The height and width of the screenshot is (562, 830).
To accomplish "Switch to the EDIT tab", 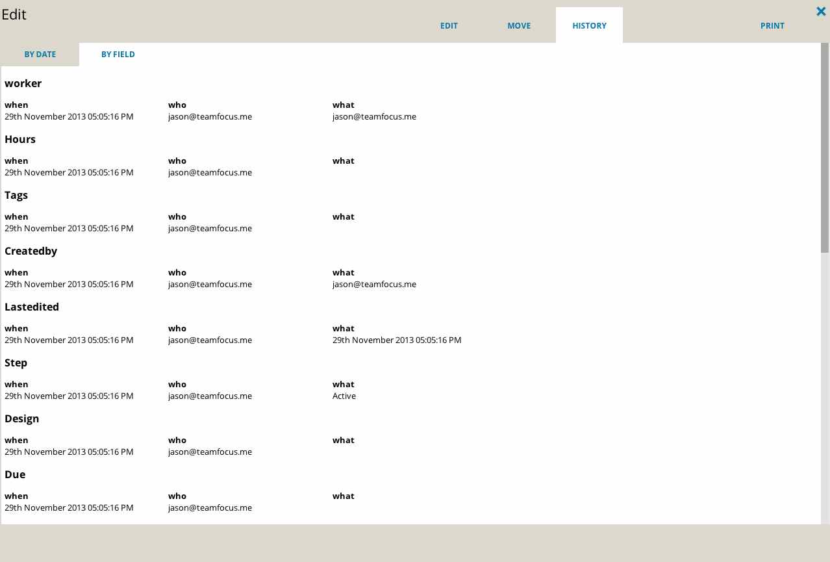I will point(449,26).
